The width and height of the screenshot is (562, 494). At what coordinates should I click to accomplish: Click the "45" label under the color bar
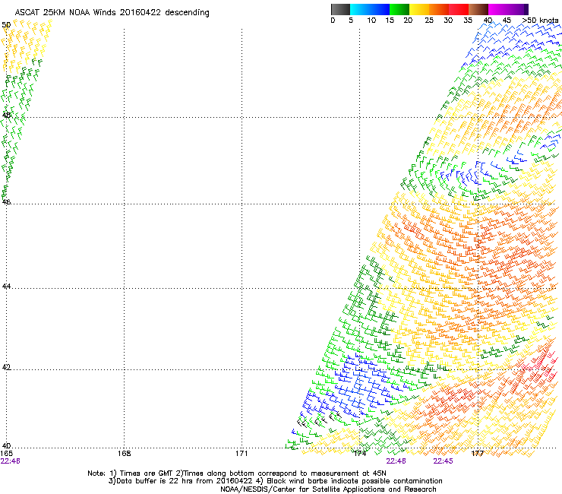(507, 20)
